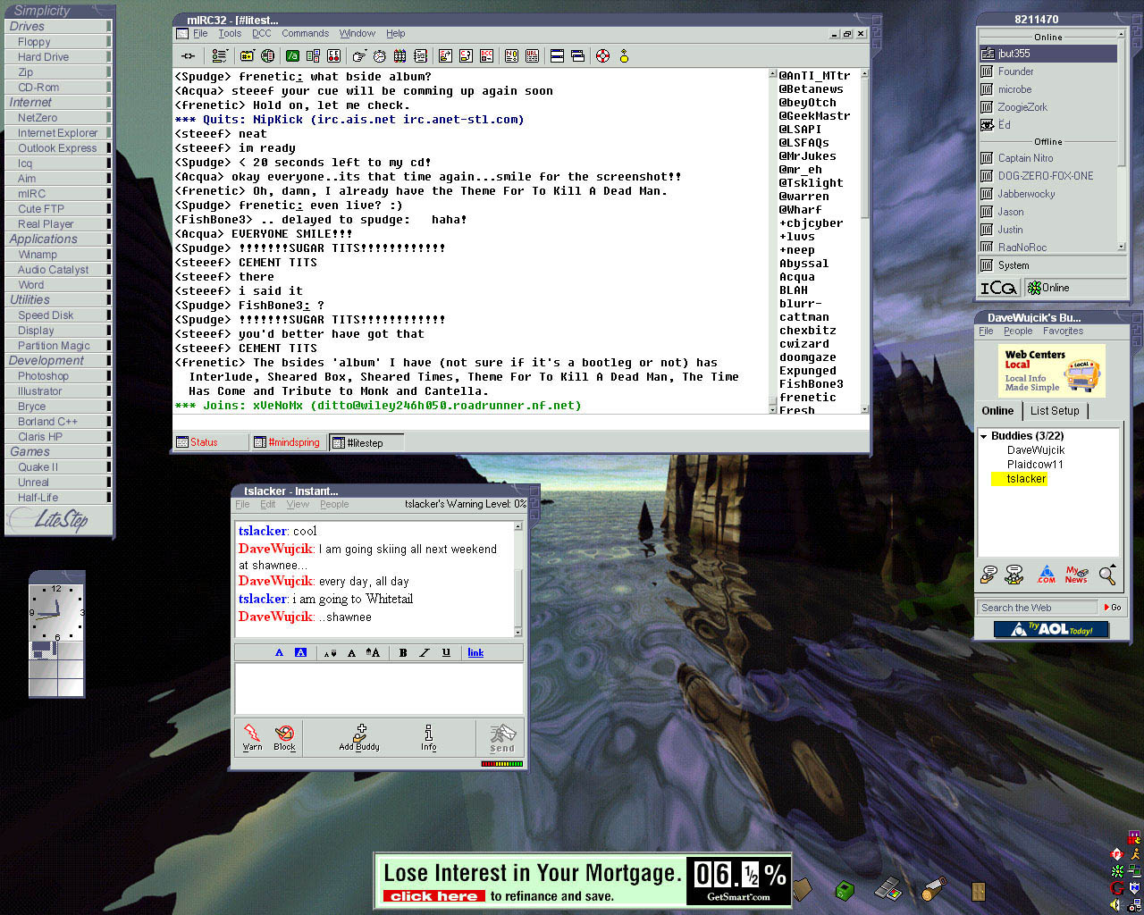Viewport: 1144px width, 915px height.
Task: Open the mIRC timer clock icon
Action: pyautogui.click(x=380, y=56)
